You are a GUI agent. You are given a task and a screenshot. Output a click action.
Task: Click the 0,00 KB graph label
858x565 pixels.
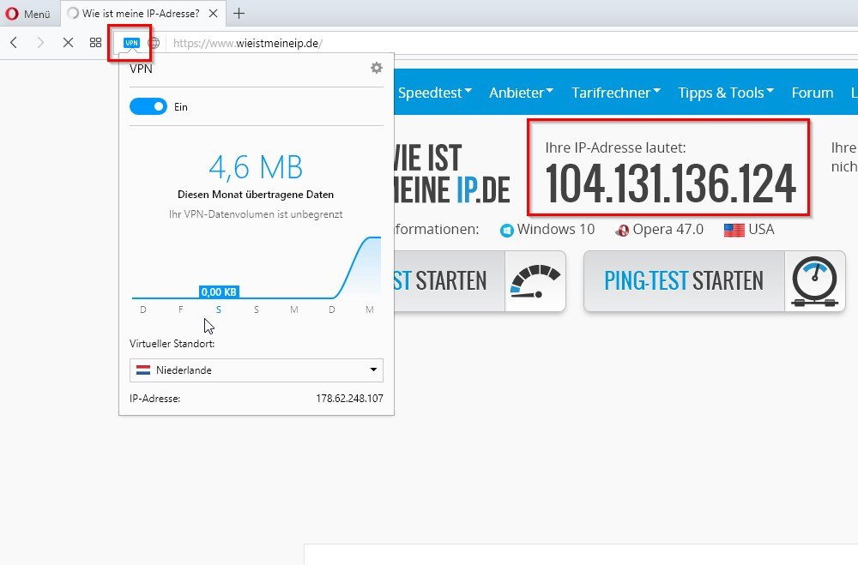coord(219,292)
